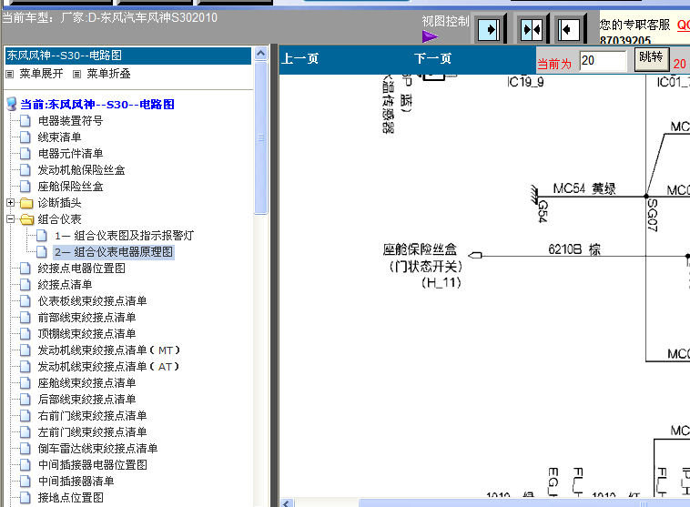Screen dimensions: 690x507
Task: Click the tree panel vertical scrollbar thumb
Action: click(x=260, y=137)
